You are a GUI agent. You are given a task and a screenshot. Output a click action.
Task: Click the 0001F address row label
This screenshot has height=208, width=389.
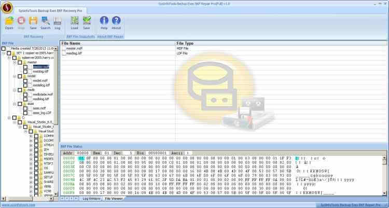click(x=68, y=162)
